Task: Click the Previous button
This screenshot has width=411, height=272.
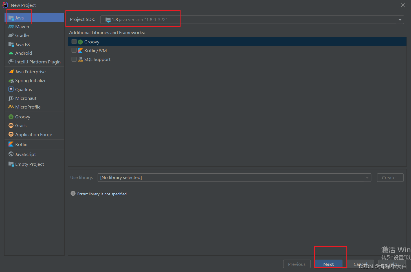Action: (x=297, y=264)
